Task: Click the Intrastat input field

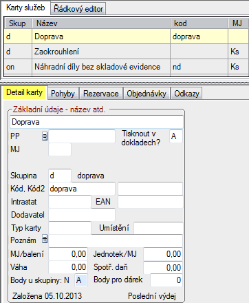Action: point(69,202)
